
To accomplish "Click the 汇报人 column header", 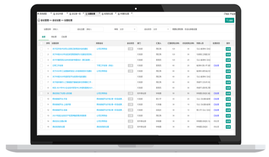I will [158, 43].
